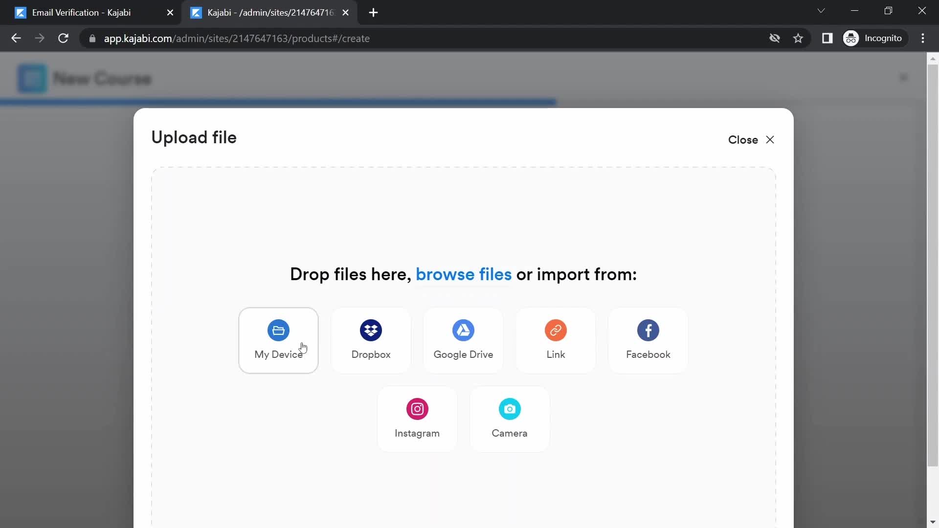Close the Kajabi admin tab
939x528 pixels.
click(x=346, y=13)
